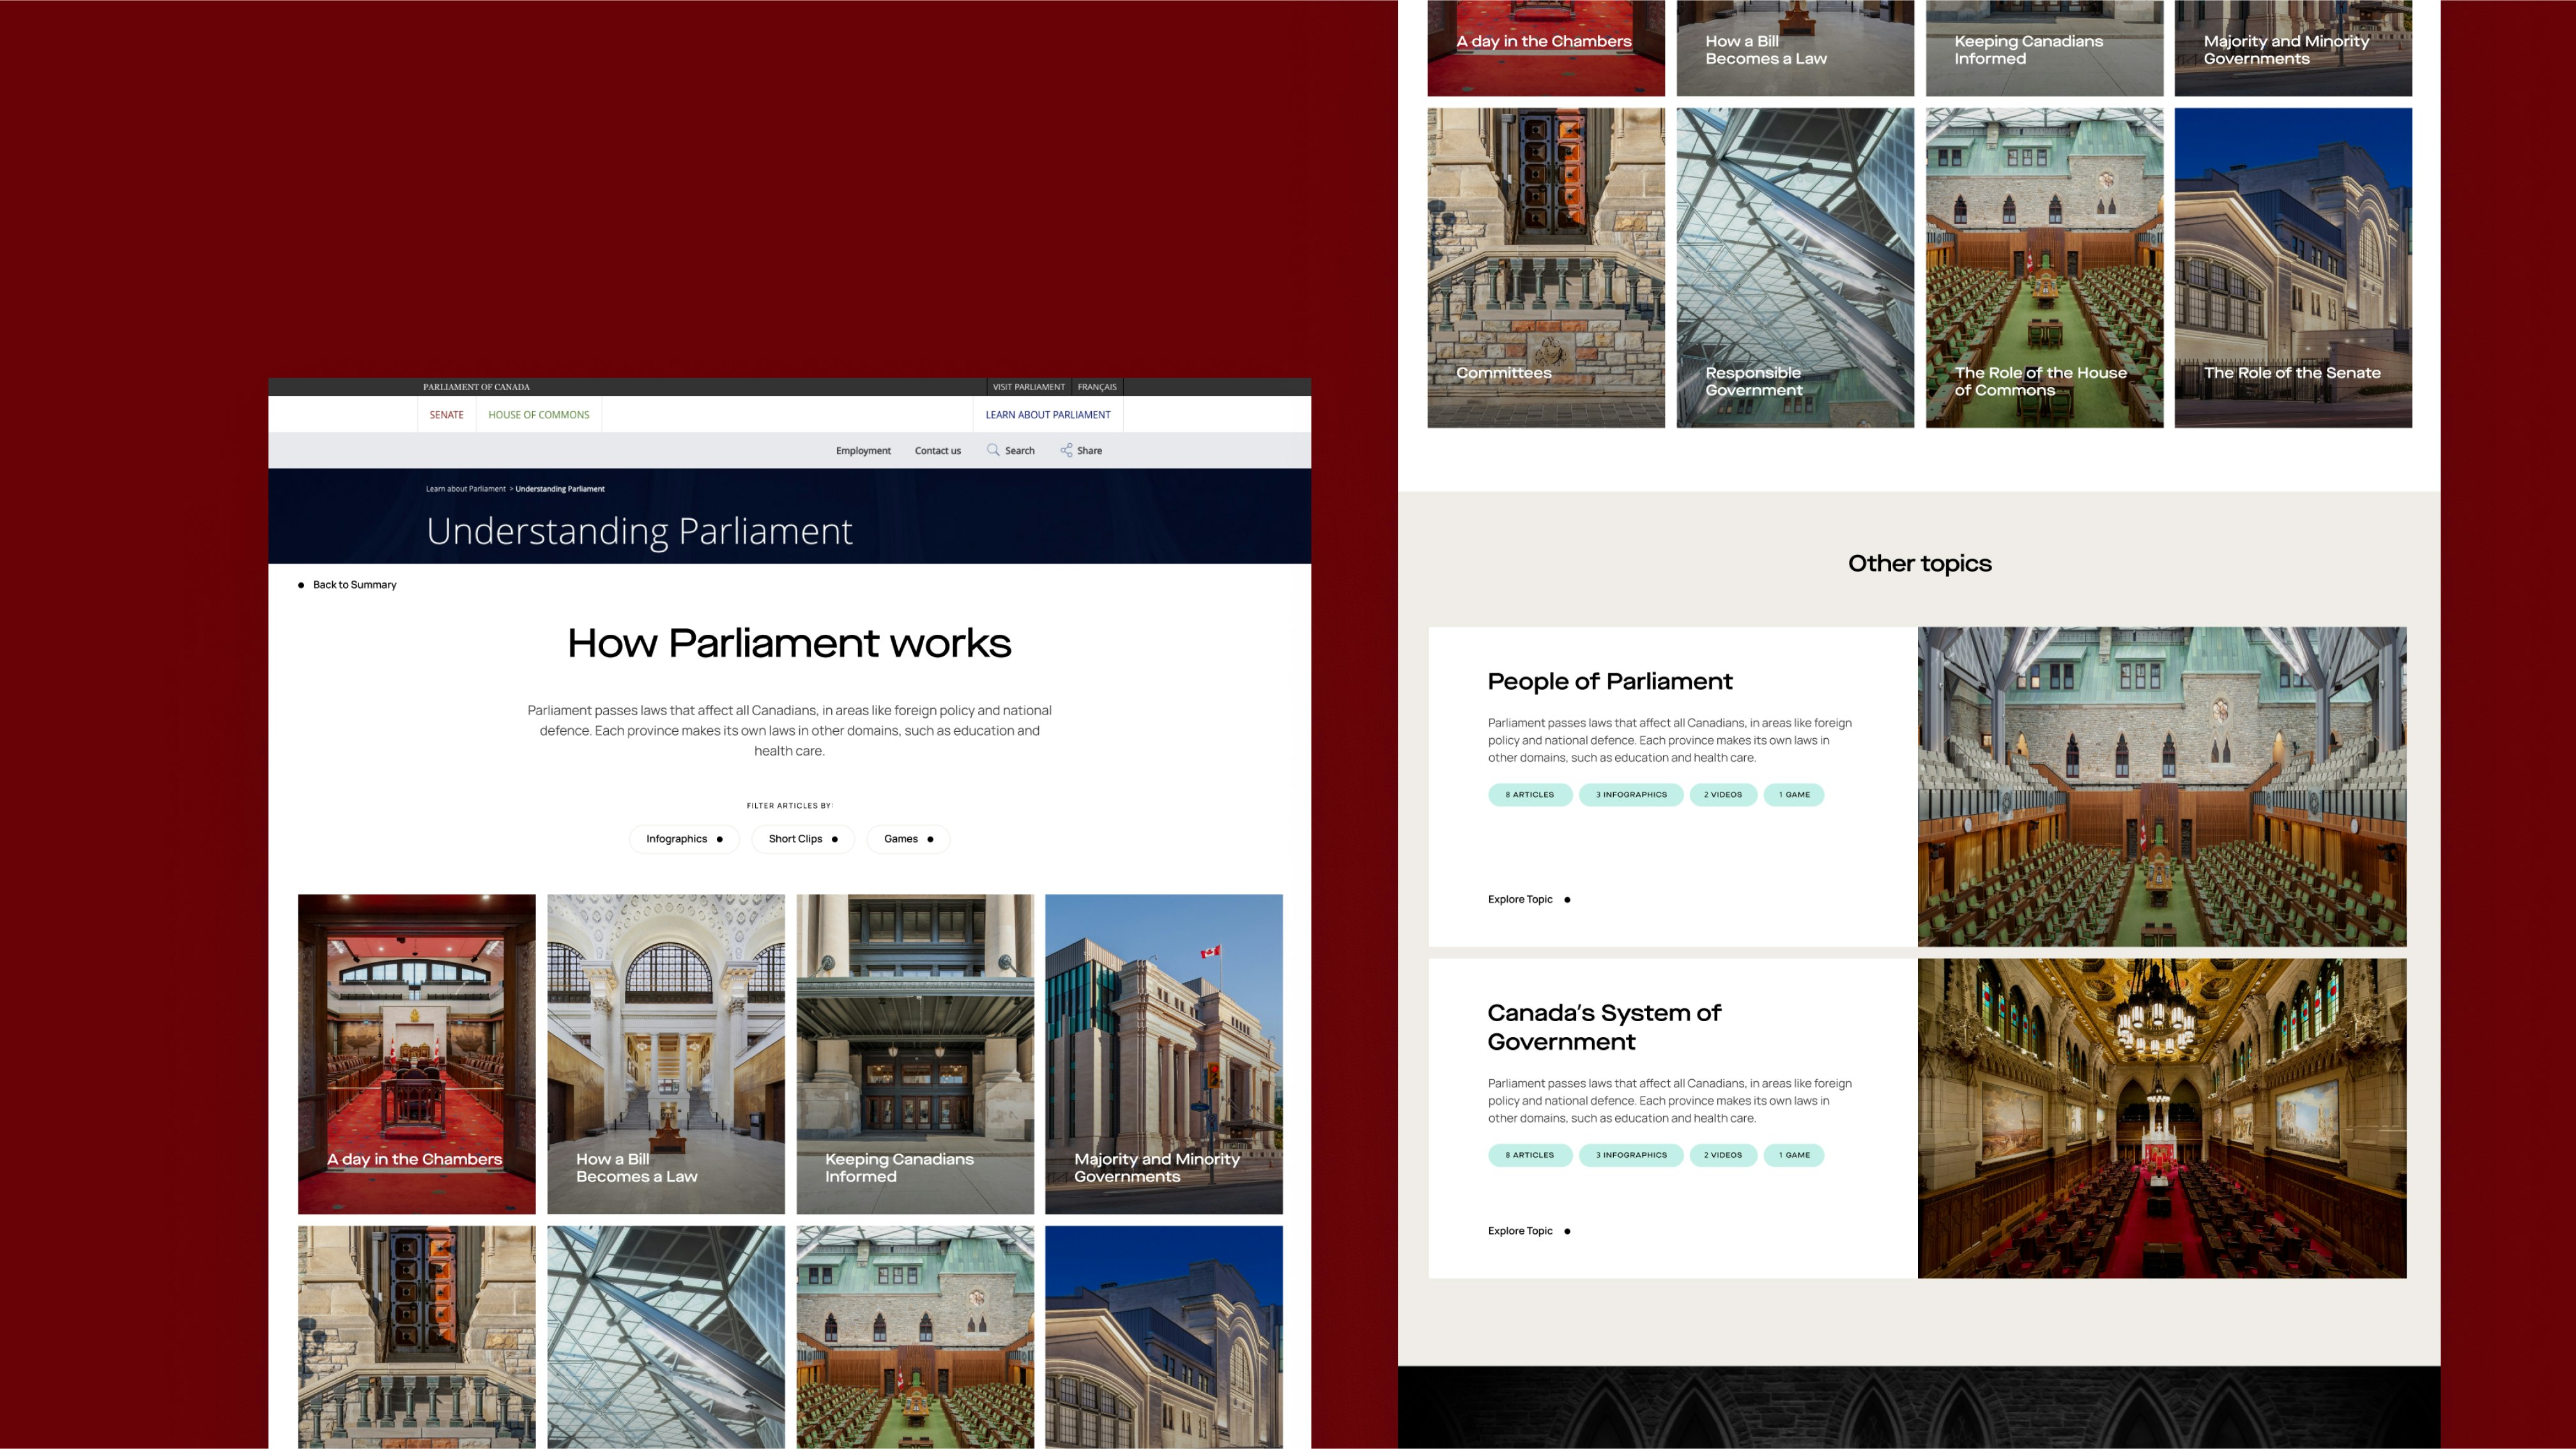Viewport: 2576px width, 1449px height.
Task: Open How a Bill Becomes a Law card, left page
Action: coord(666,1053)
